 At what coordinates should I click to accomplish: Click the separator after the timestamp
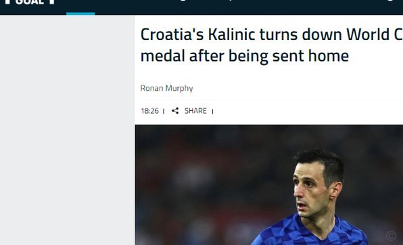tap(164, 111)
